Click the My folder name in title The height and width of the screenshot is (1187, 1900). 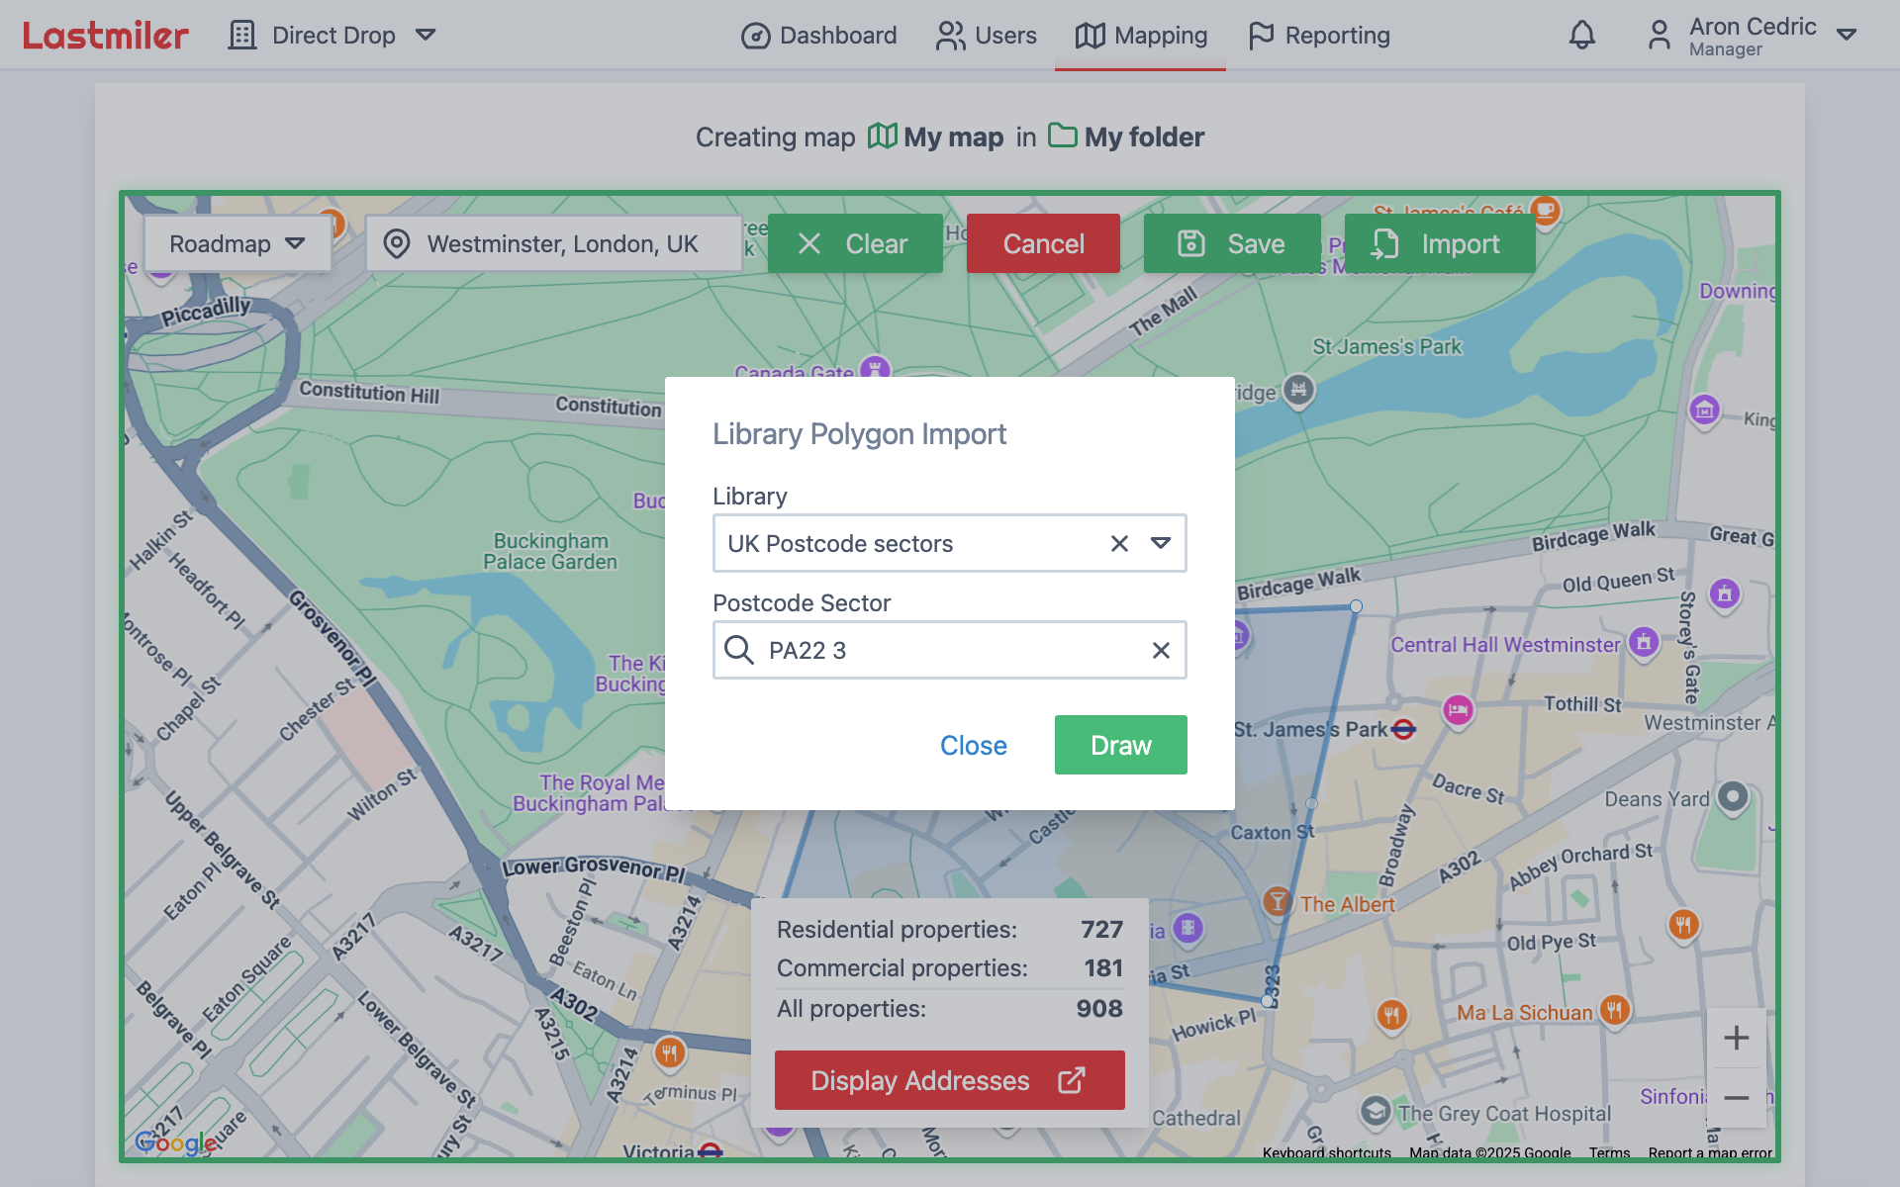[1144, 137]
